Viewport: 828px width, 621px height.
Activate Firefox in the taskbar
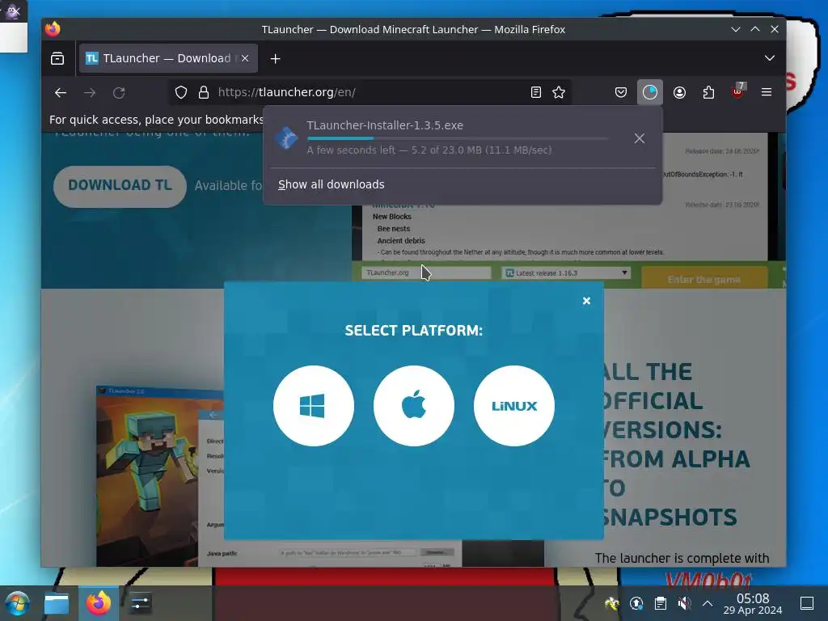tap(99, 603)
